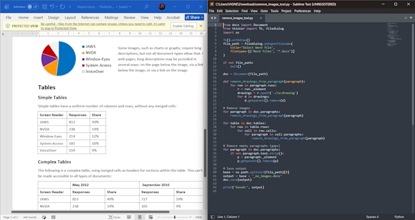Click the Redo icon in Word

62,7
